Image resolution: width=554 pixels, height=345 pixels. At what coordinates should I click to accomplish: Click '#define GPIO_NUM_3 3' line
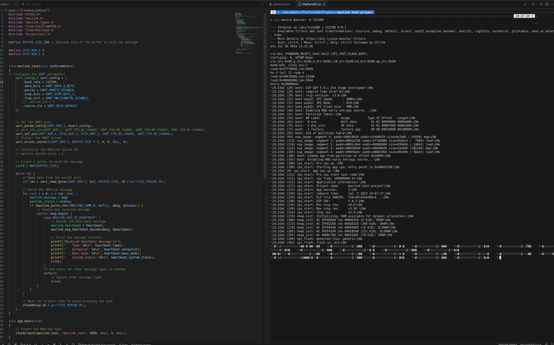coord(26,50)
